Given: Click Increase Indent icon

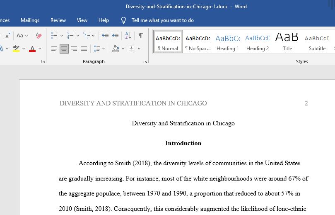Looking at the screenshot, I should coord(115,36).
